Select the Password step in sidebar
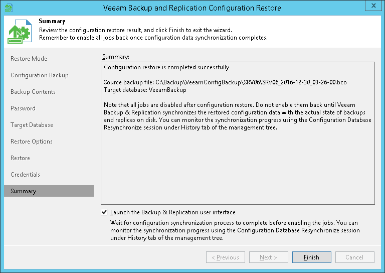 (x=23, y=108)
